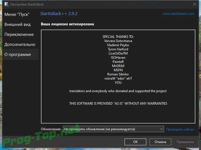Confirm with the OK button
The height and width of the screenshot is (150, 201).
pos(135,142)
